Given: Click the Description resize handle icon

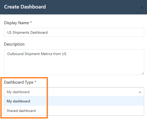Looking at the screenshot, I should (x=143, y=73).
